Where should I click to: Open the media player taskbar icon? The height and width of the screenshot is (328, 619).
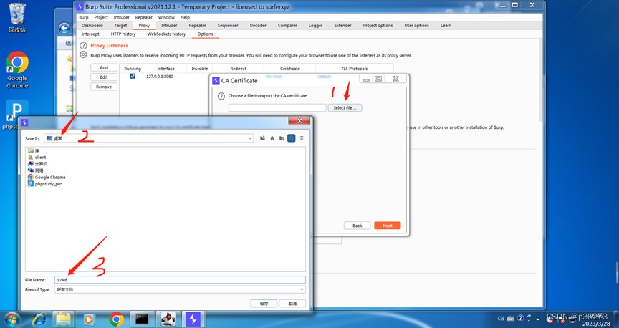coord(88,319)
